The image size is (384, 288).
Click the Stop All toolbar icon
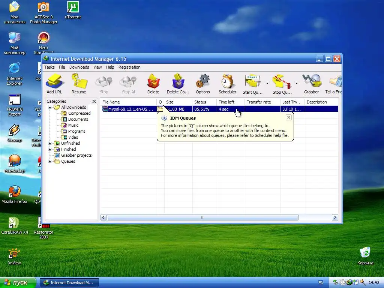129,84
